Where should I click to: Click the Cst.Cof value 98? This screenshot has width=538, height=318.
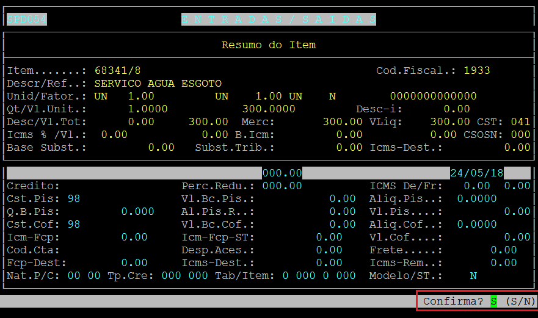pos(74,224)
